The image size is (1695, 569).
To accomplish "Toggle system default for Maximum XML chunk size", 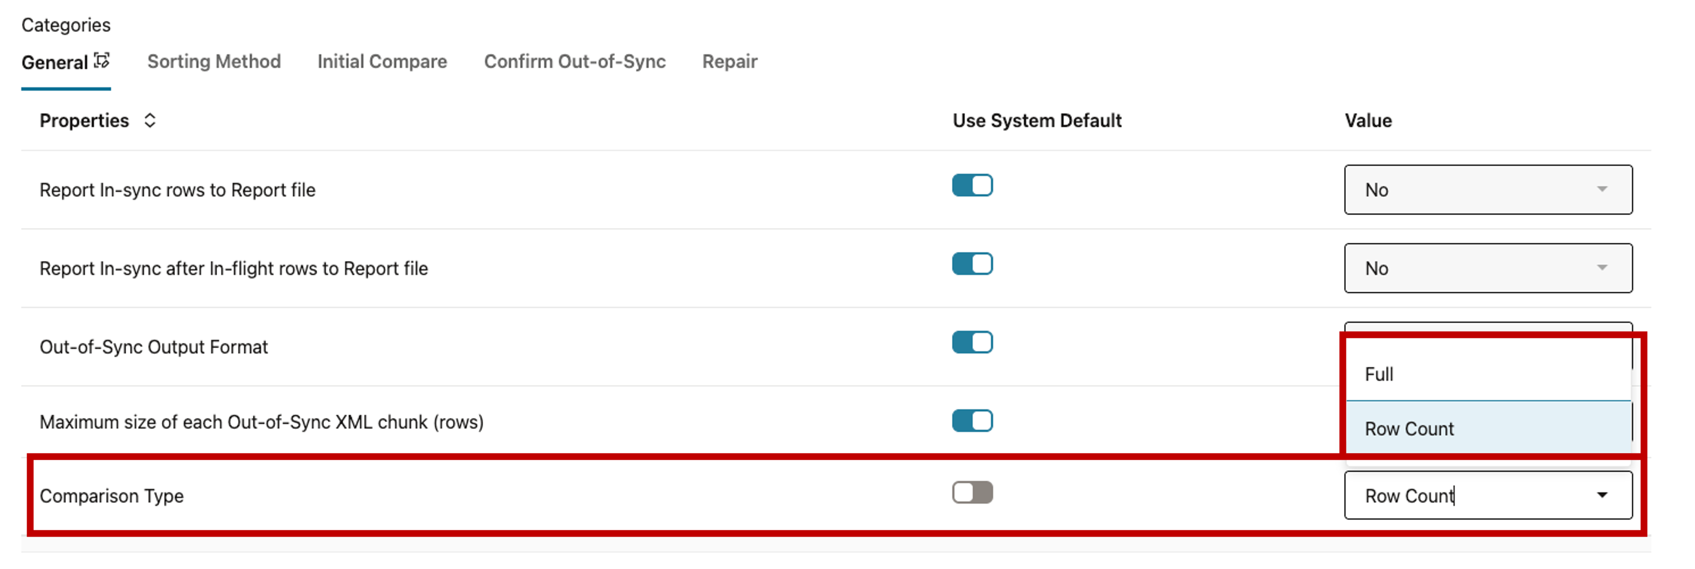I will (x=972, y=420).
